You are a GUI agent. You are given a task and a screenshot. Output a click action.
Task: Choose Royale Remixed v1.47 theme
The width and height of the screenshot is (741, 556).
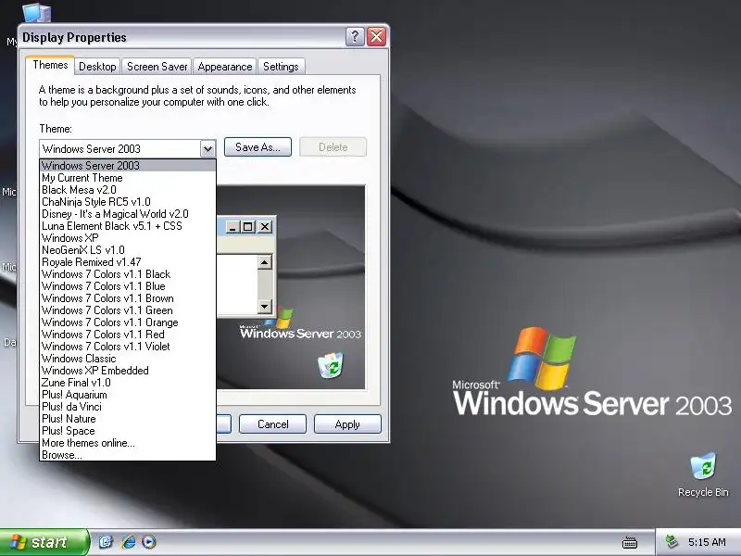tap(128, 262)
